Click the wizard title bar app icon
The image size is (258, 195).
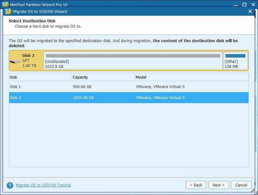[x=8, y=12]
